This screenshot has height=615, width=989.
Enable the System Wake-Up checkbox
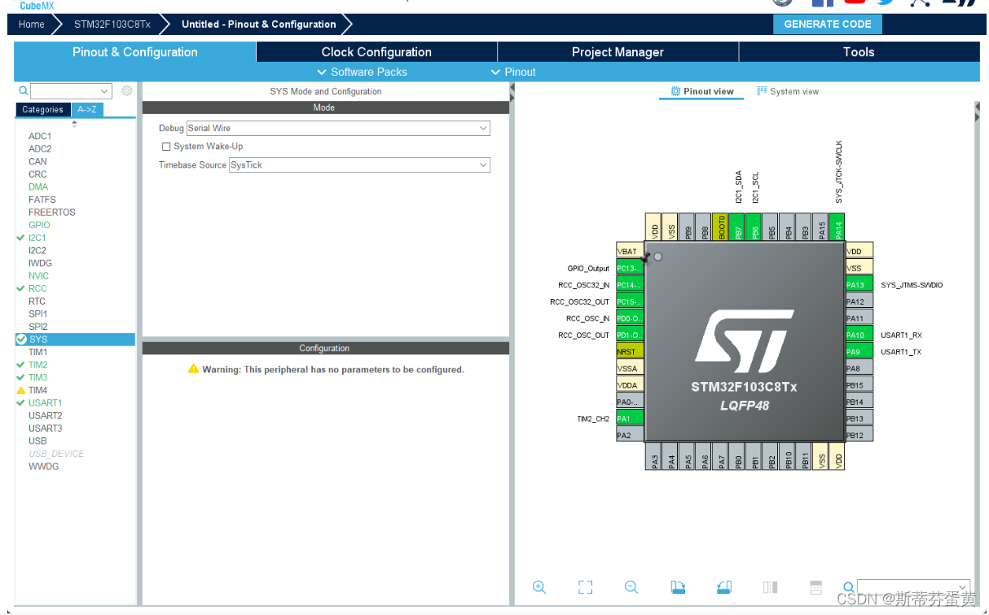click(x=166, y=147)
